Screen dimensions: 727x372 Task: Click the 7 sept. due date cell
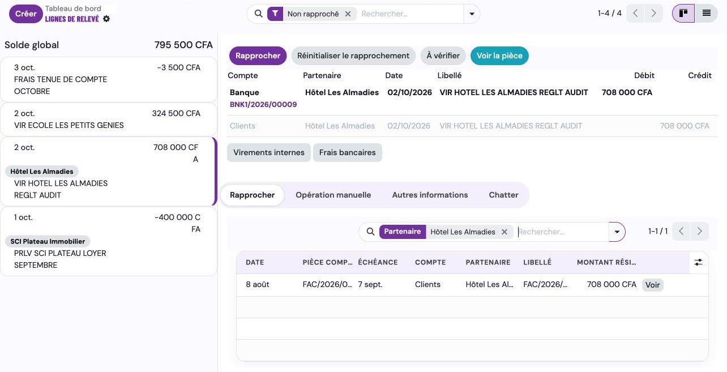370,284
